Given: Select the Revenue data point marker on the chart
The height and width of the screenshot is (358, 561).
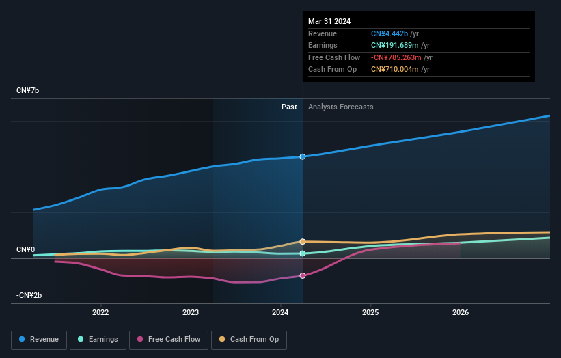Looking at the screenshot, I should (303, 156).
